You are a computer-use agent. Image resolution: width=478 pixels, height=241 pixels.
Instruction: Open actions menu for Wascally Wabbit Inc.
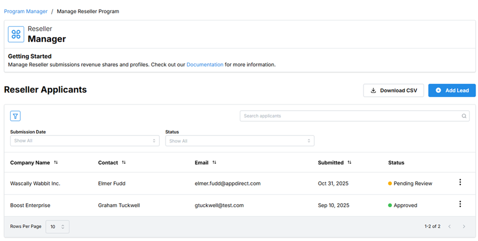click(460, 182)
